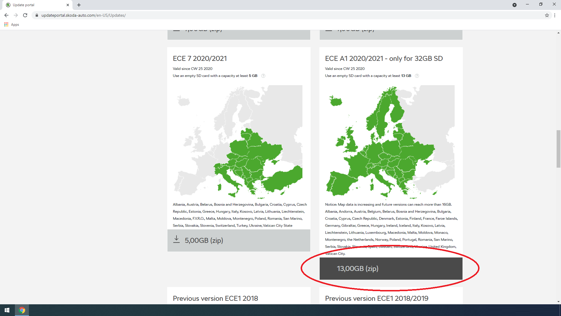Image resolution: width=561 pixels, height=316 pixels.
Task: Open the Chrome three-dot menu
Action: coord(555,15)
